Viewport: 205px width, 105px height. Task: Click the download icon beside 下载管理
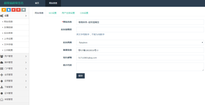(x=2, y=87)
